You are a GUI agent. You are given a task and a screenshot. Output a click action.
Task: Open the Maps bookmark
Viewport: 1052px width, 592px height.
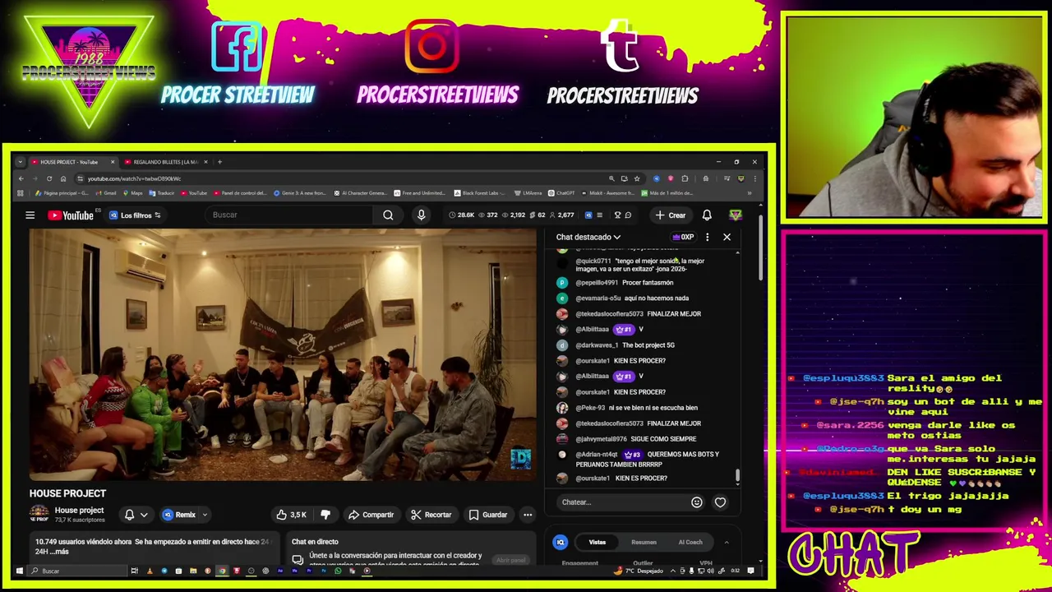tap(132, 193)
